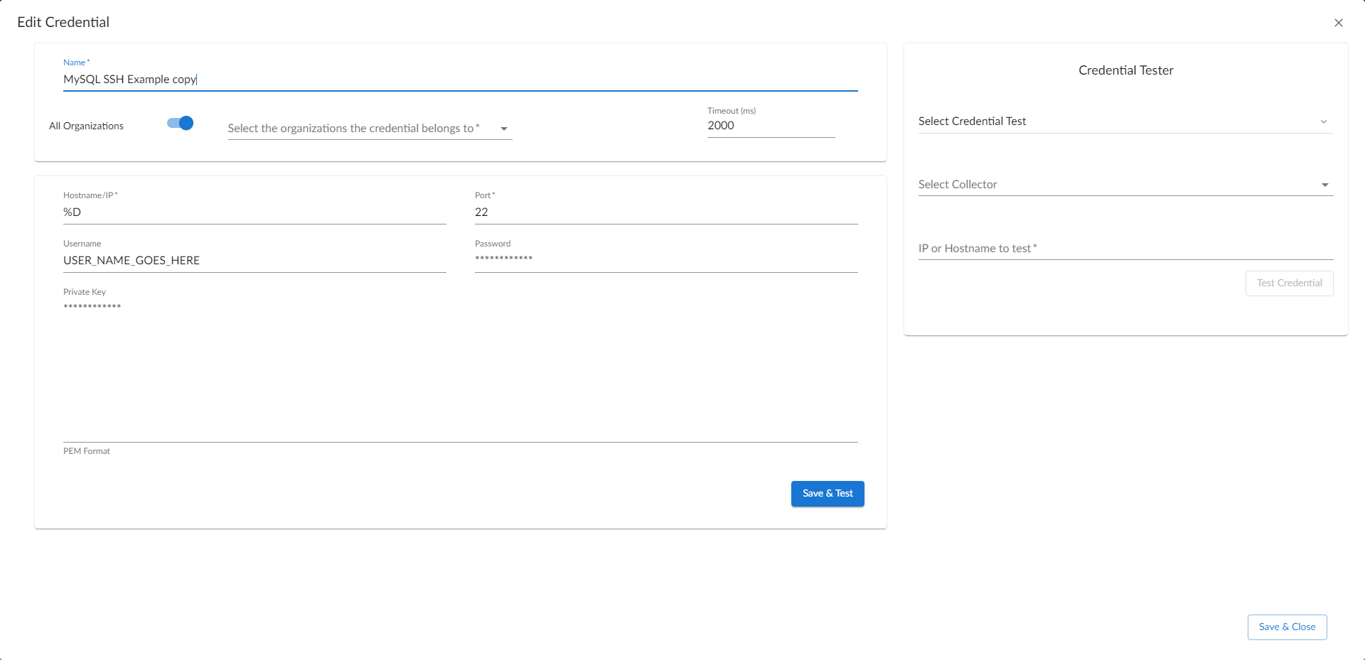The height and width of the screenshot is (660, 1365).
Task: Click into the Port field
Action: [665, 212]
